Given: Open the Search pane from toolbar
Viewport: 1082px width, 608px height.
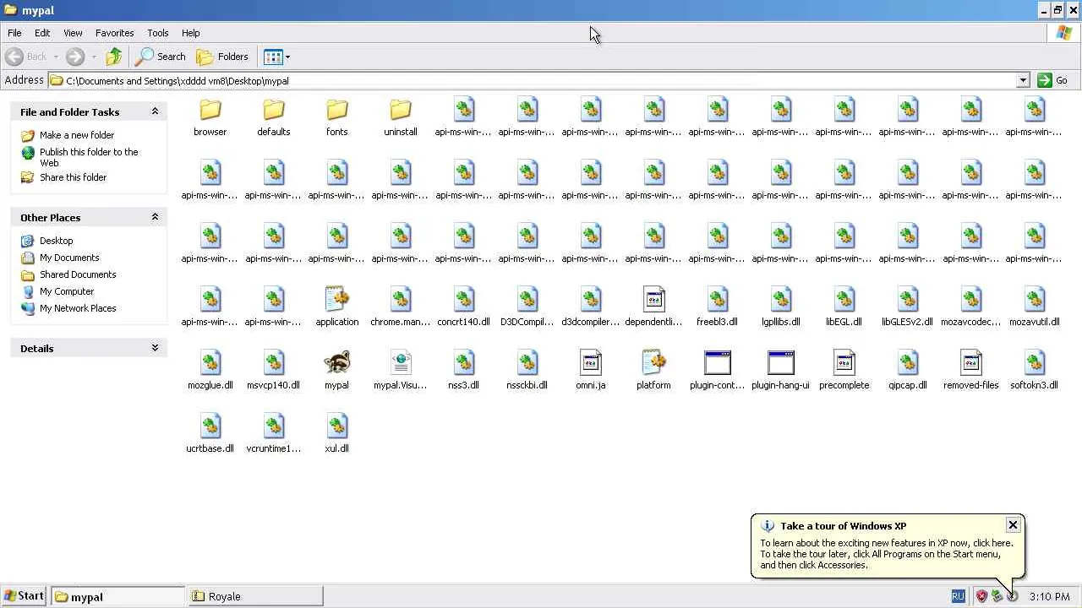Looking at the screenshot, I should point(161,57).
